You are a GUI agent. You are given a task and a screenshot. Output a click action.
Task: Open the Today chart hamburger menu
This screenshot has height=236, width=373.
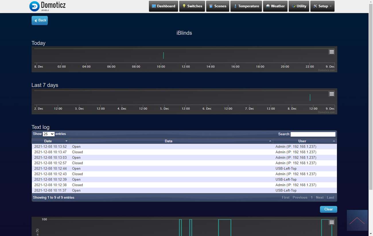[x=331, y=52]
